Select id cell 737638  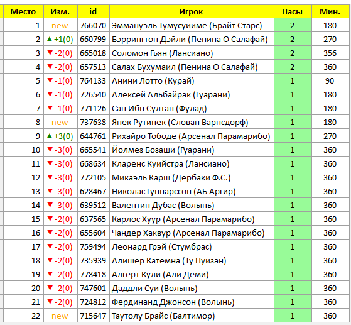(x=93, y=123)
